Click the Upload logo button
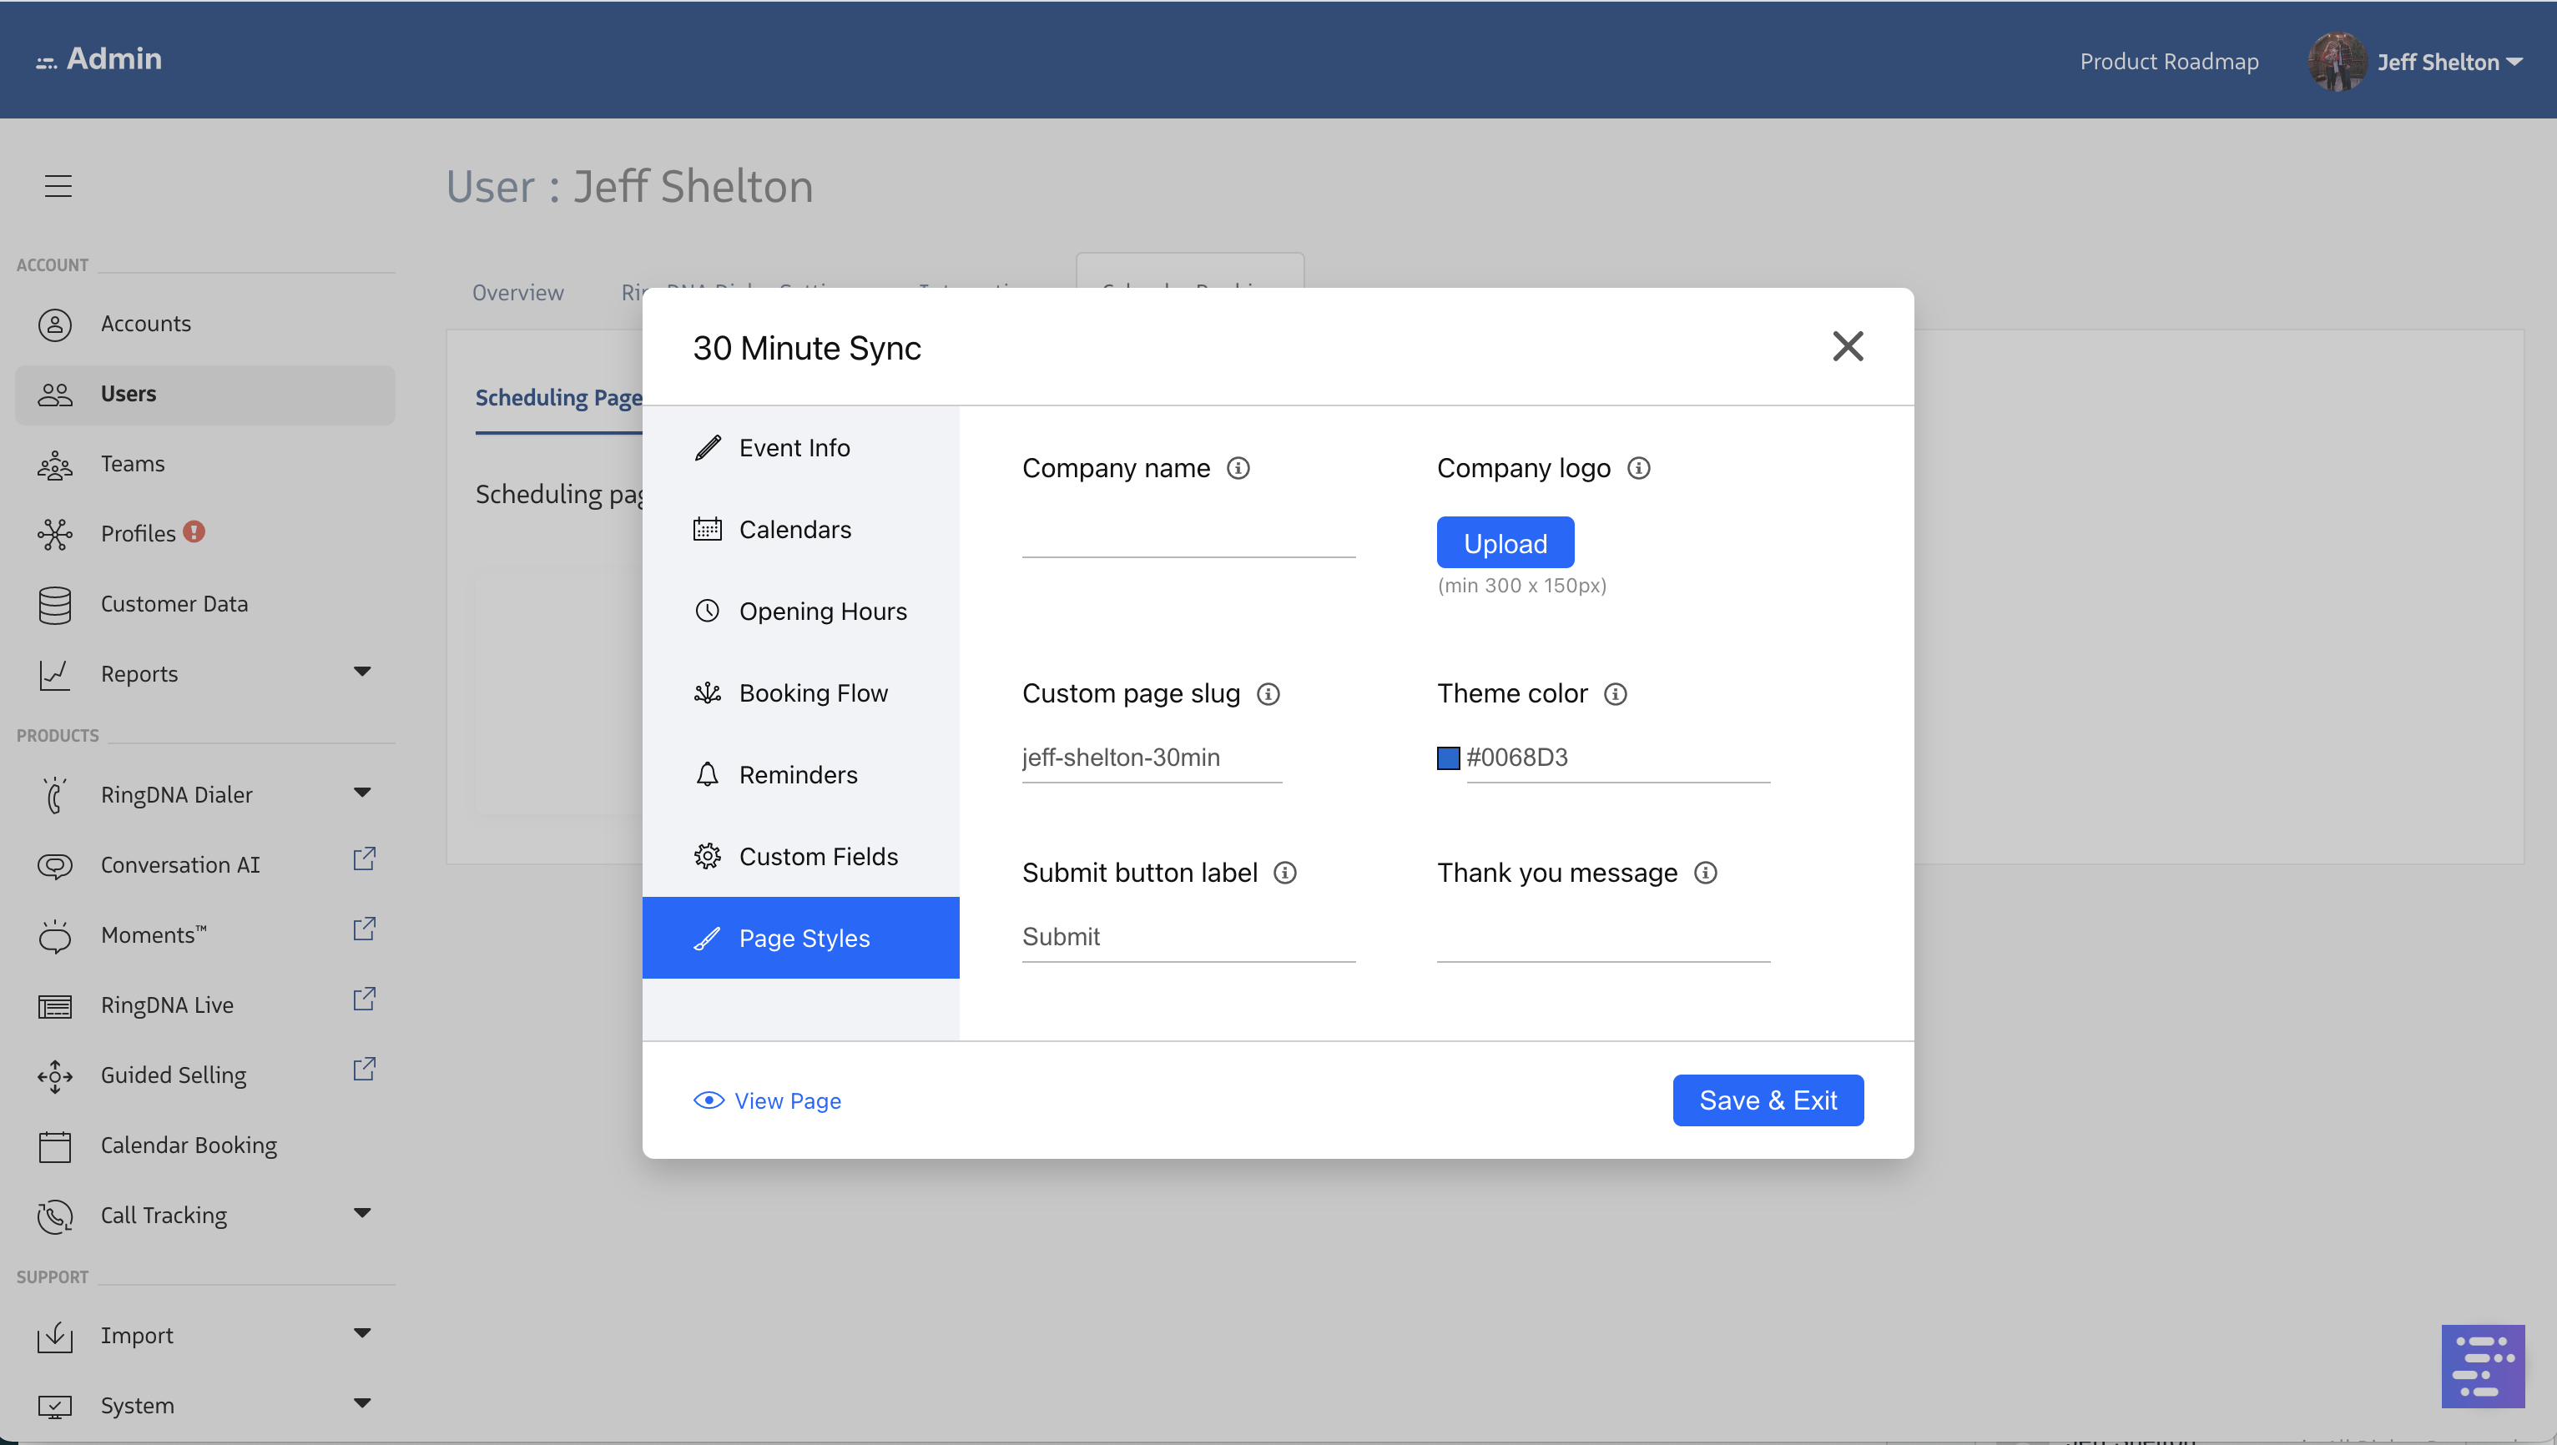The image size is (2557, 1445). [1505, 543]
